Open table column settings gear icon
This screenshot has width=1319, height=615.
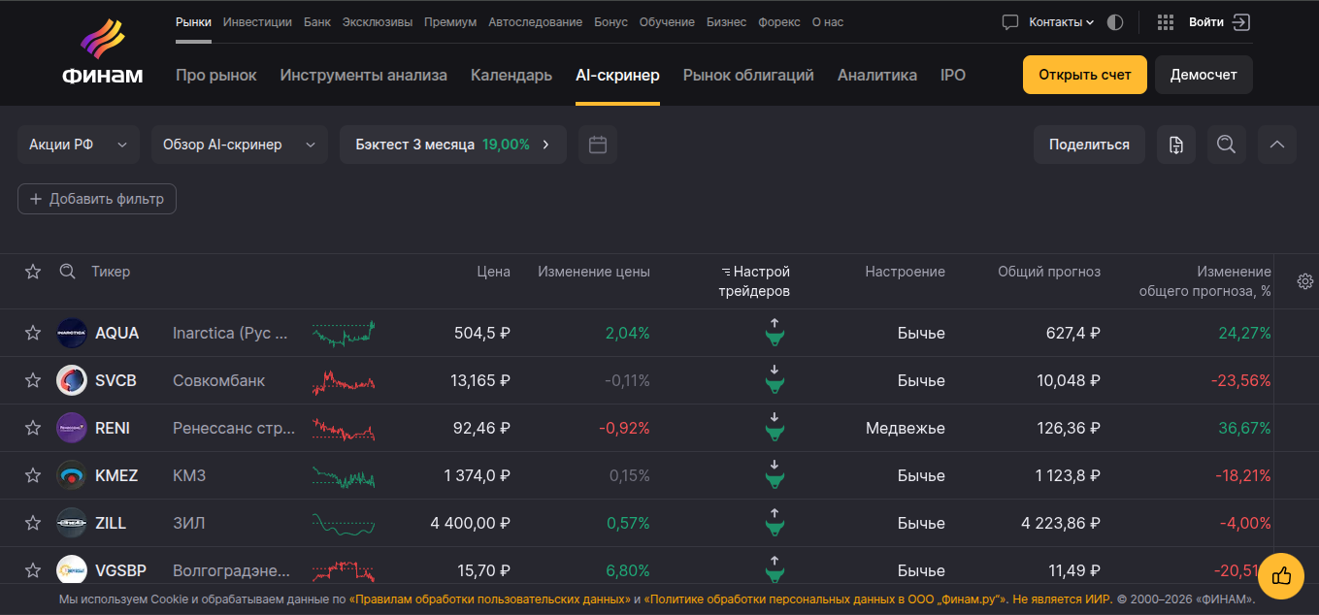(1305, 281)
